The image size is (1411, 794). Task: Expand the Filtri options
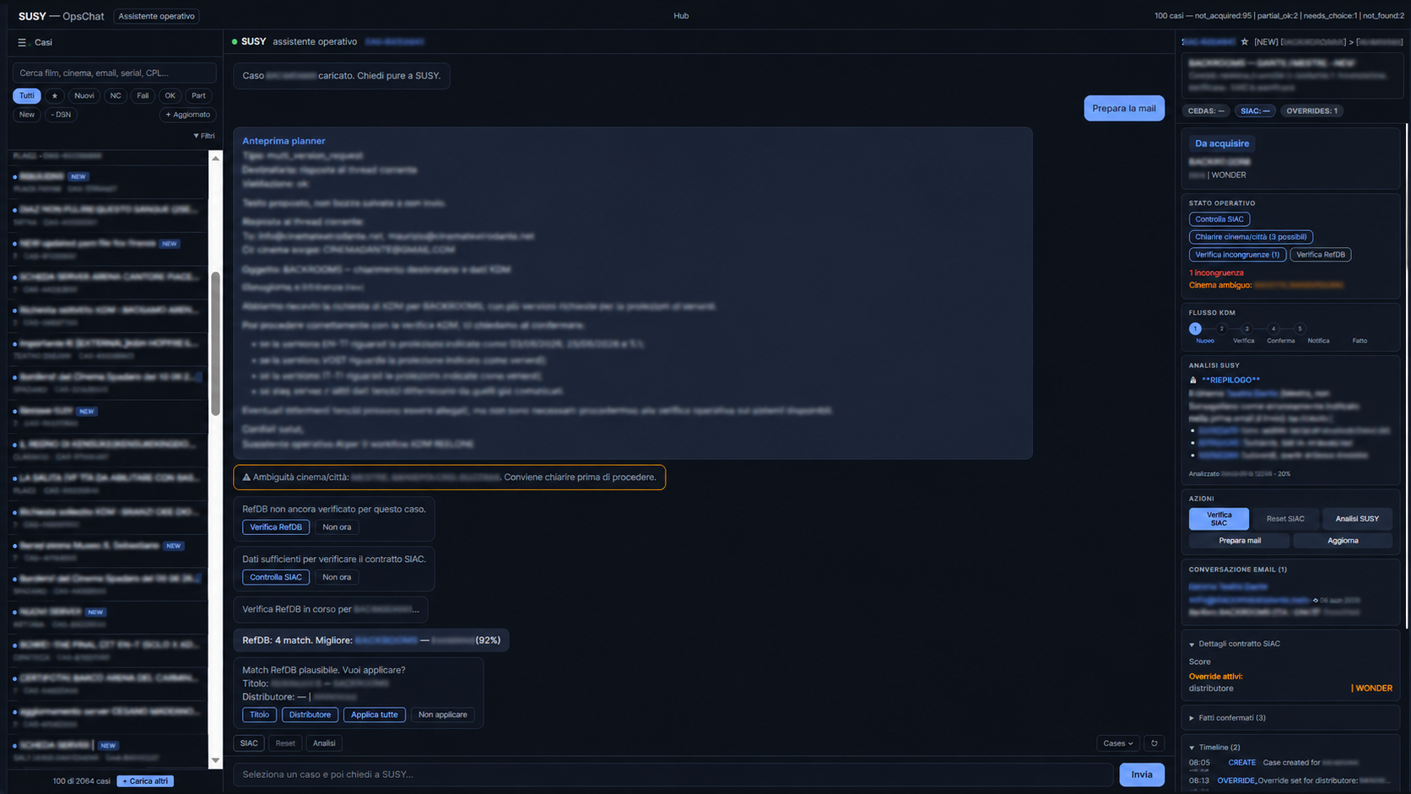coord(204,136)
